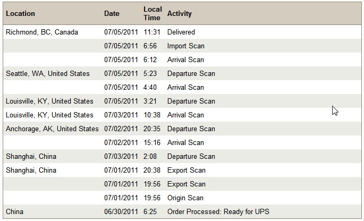Click the Location column header
The image size is (364, 221).
20,13
